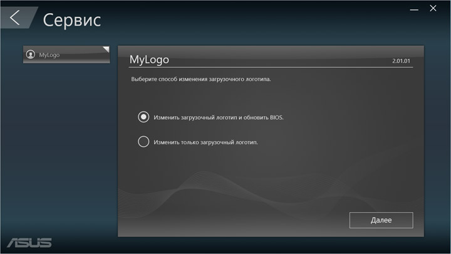Screen dimensions: 451x254
Task: Click the Сервис page title
Action: tap(72, 20)
